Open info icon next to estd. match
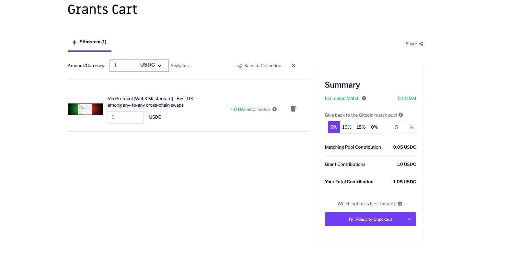This screenshot has height=268, width=532. [275, 109]
